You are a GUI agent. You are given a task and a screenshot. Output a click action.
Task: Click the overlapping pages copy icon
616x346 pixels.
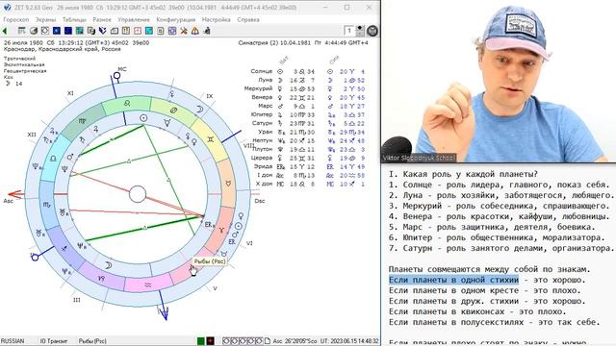coord(91,31)
